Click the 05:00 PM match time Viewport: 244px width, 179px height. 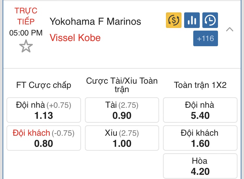pos(26,33)
